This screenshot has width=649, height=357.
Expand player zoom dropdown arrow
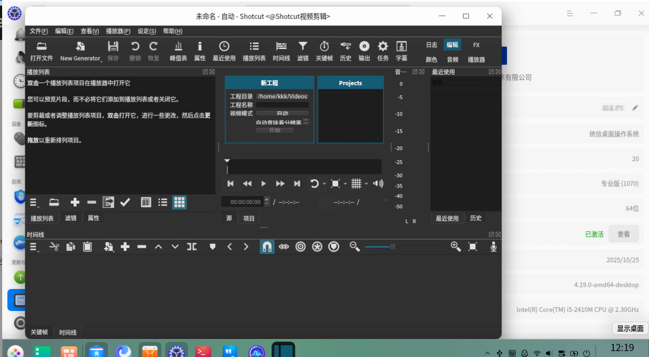[x=345, y=184]
